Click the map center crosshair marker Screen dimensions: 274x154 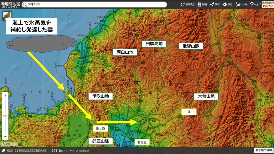[x=137, y=82]
